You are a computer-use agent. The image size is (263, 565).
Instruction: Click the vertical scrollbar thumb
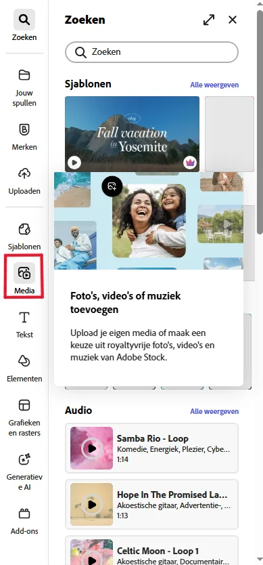coord(260,123)
